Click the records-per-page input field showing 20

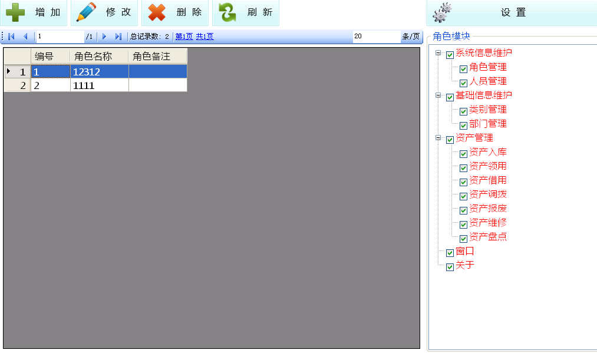point(375,37)
